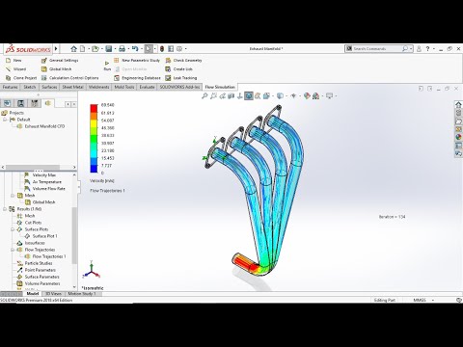Screen dimensions: 463x347
Task: Switch to the Sketch ribbon tab
Action: pyautogui.click(x=30, y=87)
